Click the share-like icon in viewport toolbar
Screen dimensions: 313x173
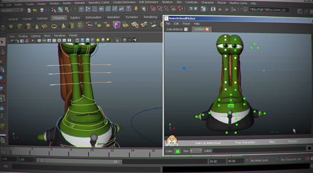click(x=135, y=40)
